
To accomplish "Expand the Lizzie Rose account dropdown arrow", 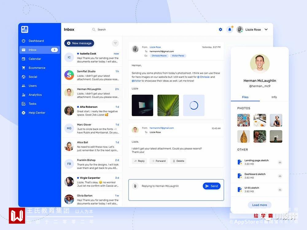I will pos(266,29).
